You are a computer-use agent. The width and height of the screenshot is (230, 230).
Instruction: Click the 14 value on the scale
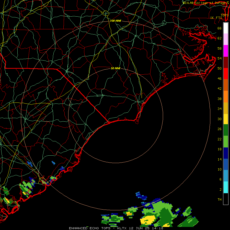[220, 159]
